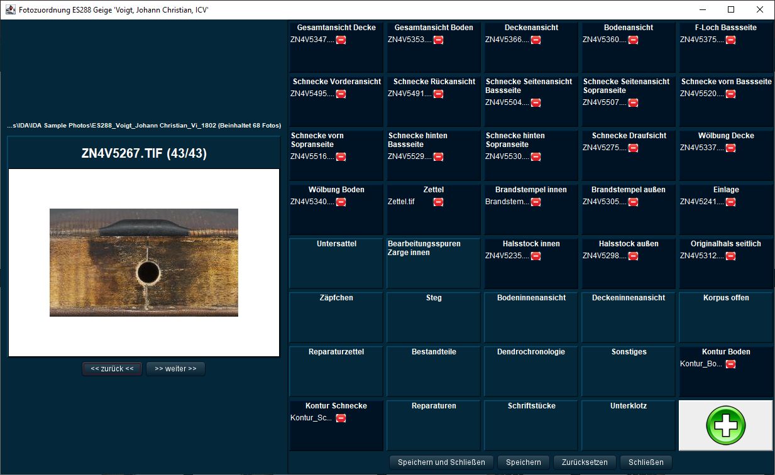Delete the Schnecke hinten Sopranseite assignment
Image resolution: width=775 pixels, height=475 pixels.
536,157
